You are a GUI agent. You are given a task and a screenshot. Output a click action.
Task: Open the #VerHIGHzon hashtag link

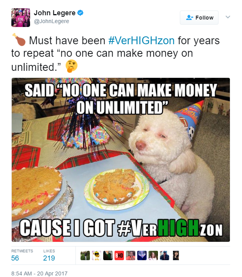click(142, 40)
